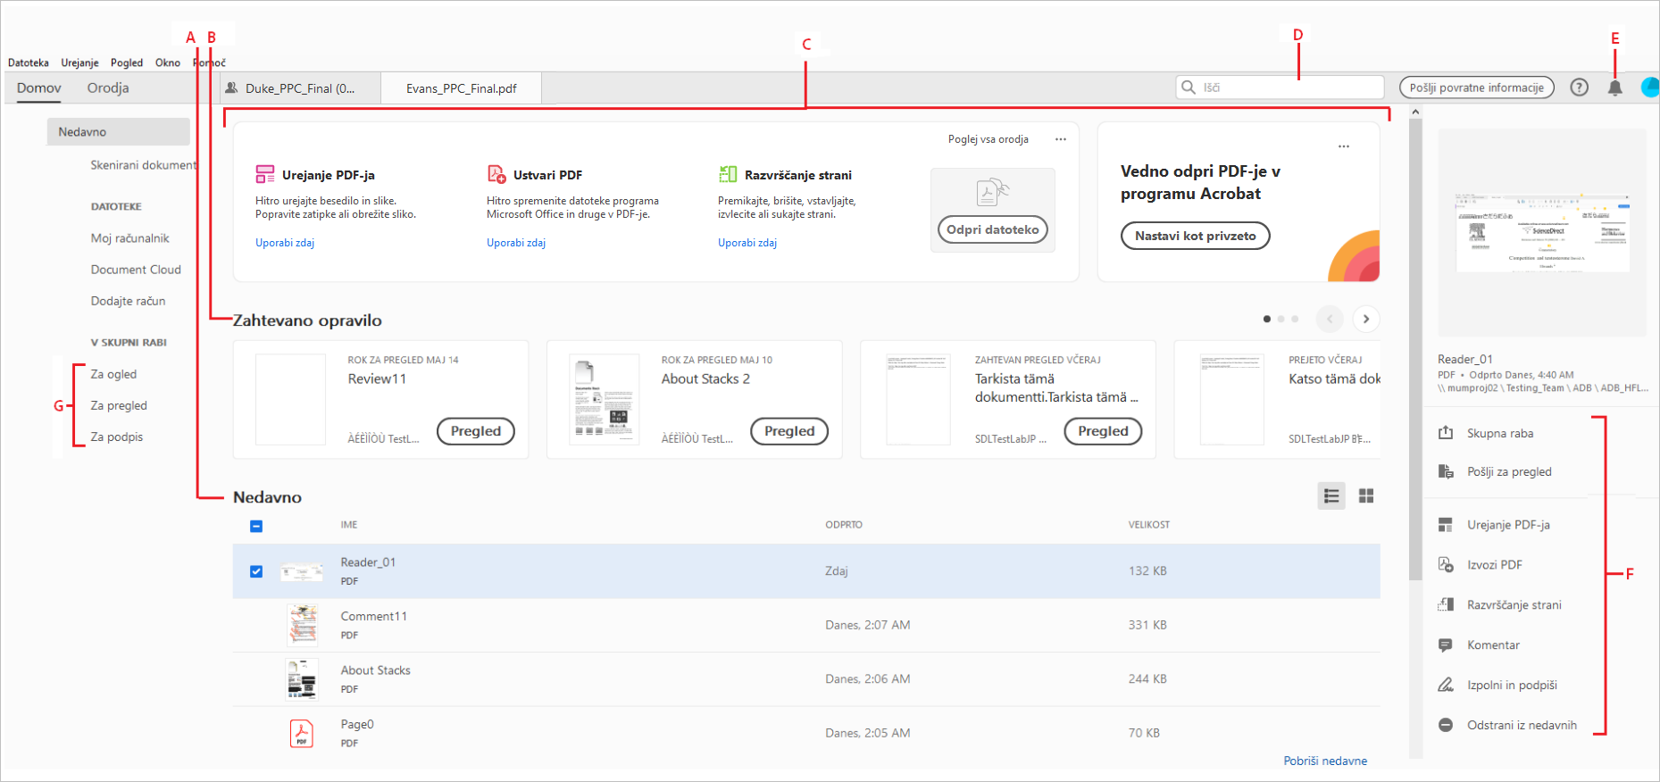This screenshot has height=782, width=1660.
Task: Click the Skupna raba share icon
Action: point(1446,433)
